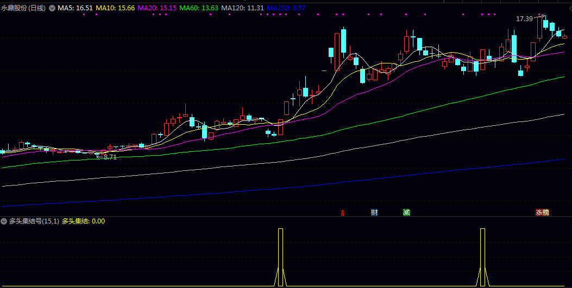Click the 8.71 low price annotation
The width and height of the screenshot is (572, 288).
[x=110, y=157]
